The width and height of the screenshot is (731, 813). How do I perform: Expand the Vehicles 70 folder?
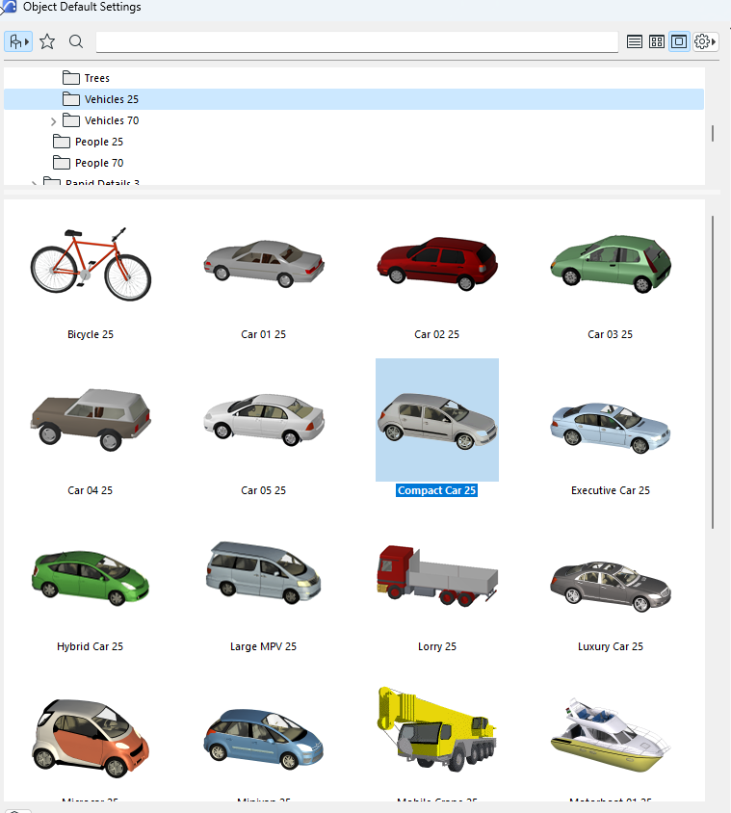53,121
